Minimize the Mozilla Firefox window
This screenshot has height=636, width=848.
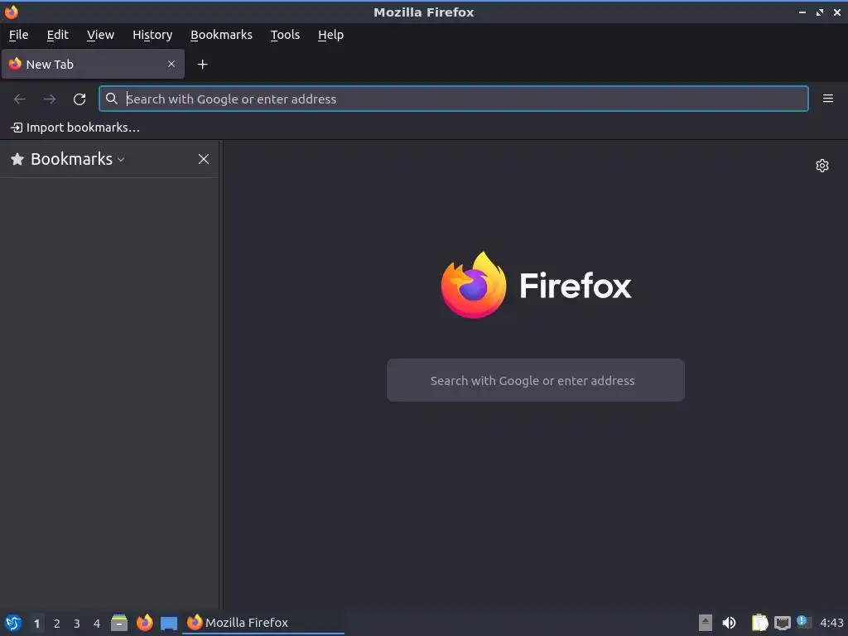tap(802, 12)
